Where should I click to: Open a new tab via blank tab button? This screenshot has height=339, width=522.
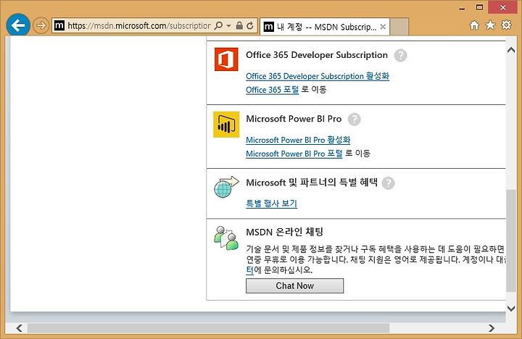click(x=399, y=27)
